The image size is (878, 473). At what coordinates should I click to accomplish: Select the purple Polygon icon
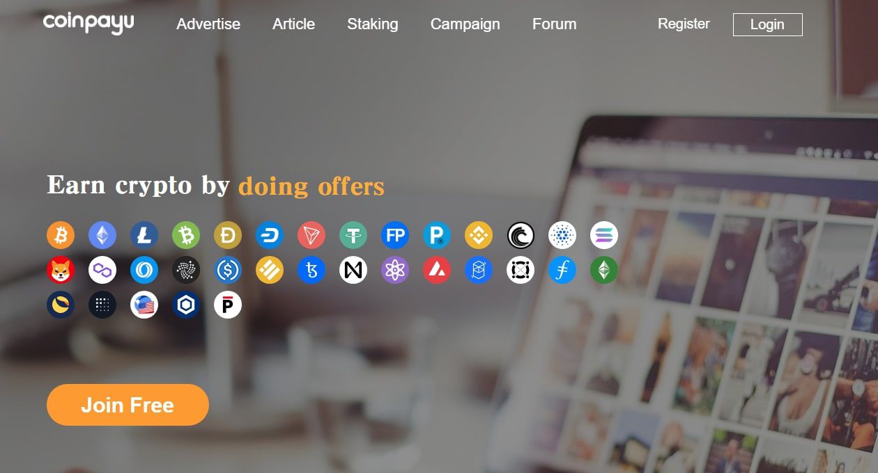point(102,270)
